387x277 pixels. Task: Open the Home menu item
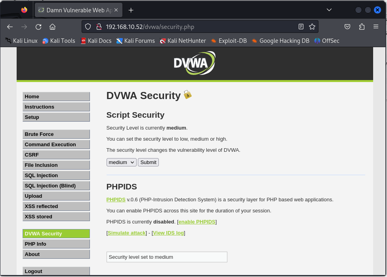tap(56, 97)
